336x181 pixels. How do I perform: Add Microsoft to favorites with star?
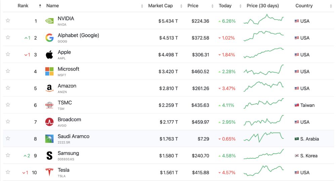coord(8,71)
